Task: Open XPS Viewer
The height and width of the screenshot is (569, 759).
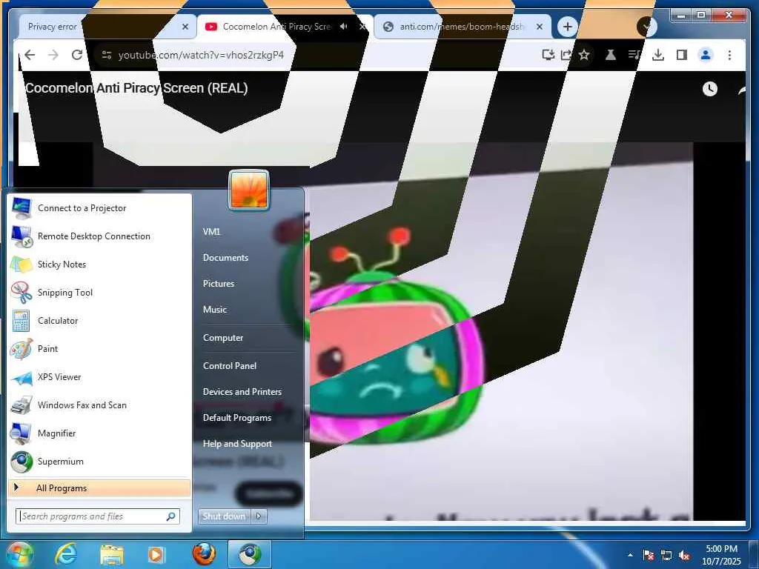Action: [99, 377]
